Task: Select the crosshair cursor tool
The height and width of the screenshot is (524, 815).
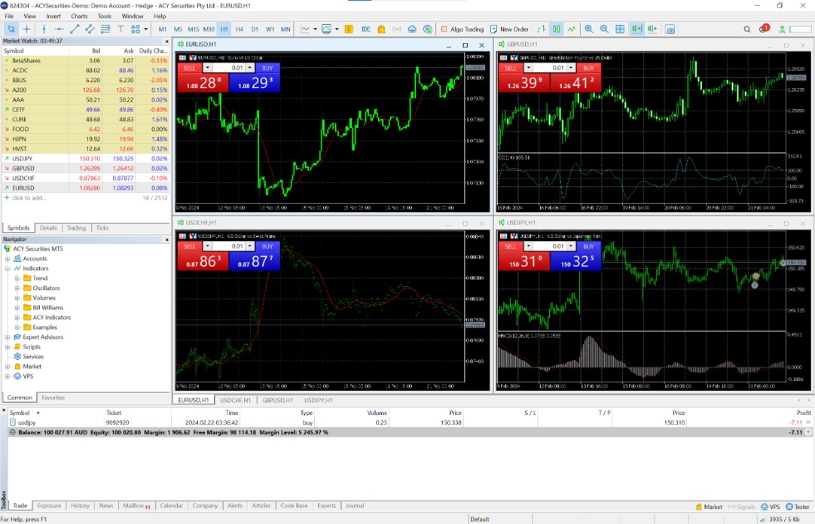Action: point(27,29)
